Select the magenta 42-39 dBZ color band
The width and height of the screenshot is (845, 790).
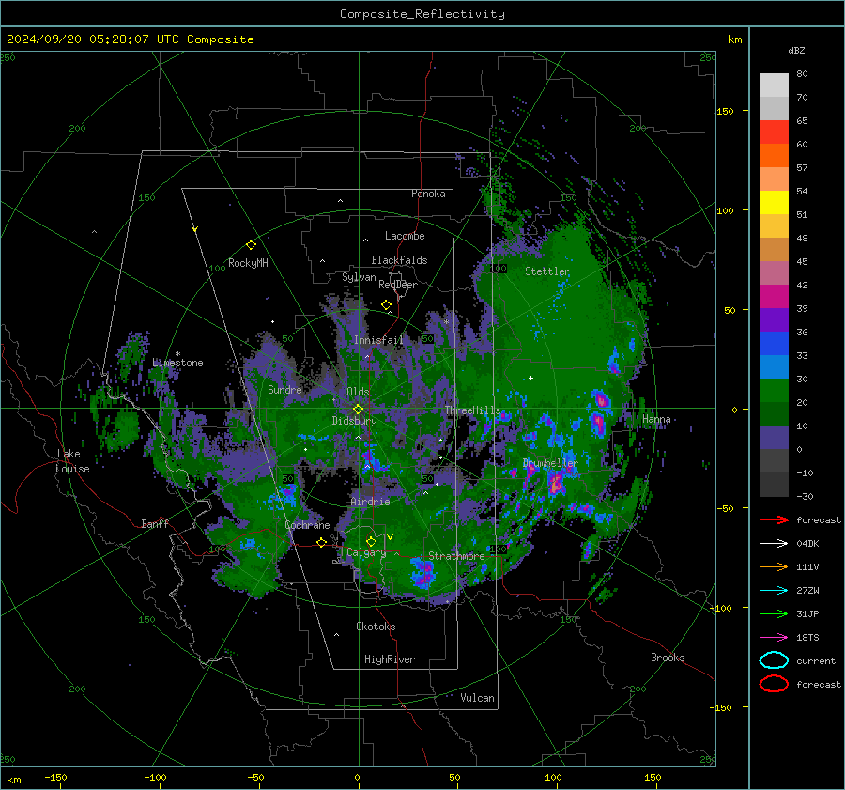pyautogui.click(x=774, y=296)
